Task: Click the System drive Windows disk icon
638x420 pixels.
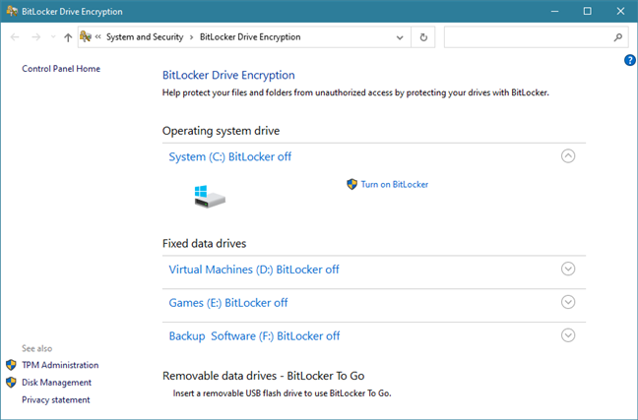Action: tap(210, 197)
